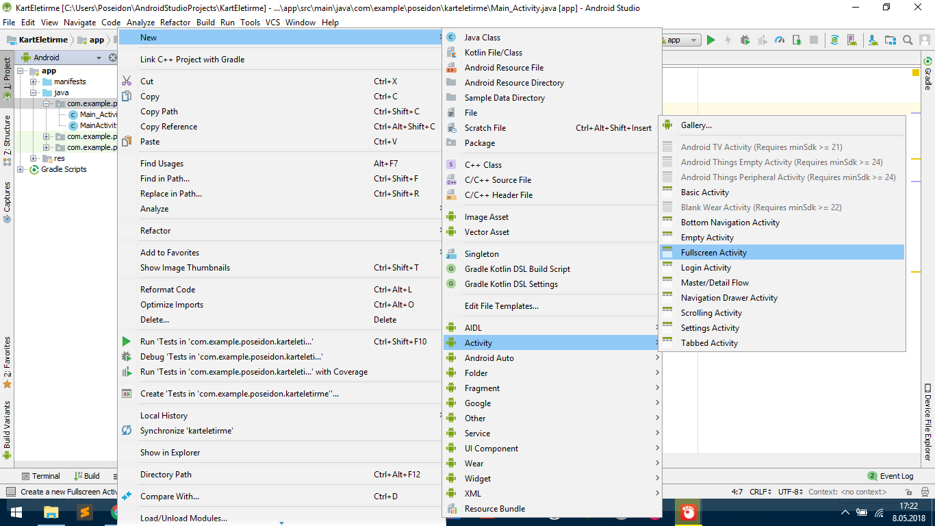Open the Navigate menu
The width and height of the screenshot is (935, 526).
coord(80,22)
